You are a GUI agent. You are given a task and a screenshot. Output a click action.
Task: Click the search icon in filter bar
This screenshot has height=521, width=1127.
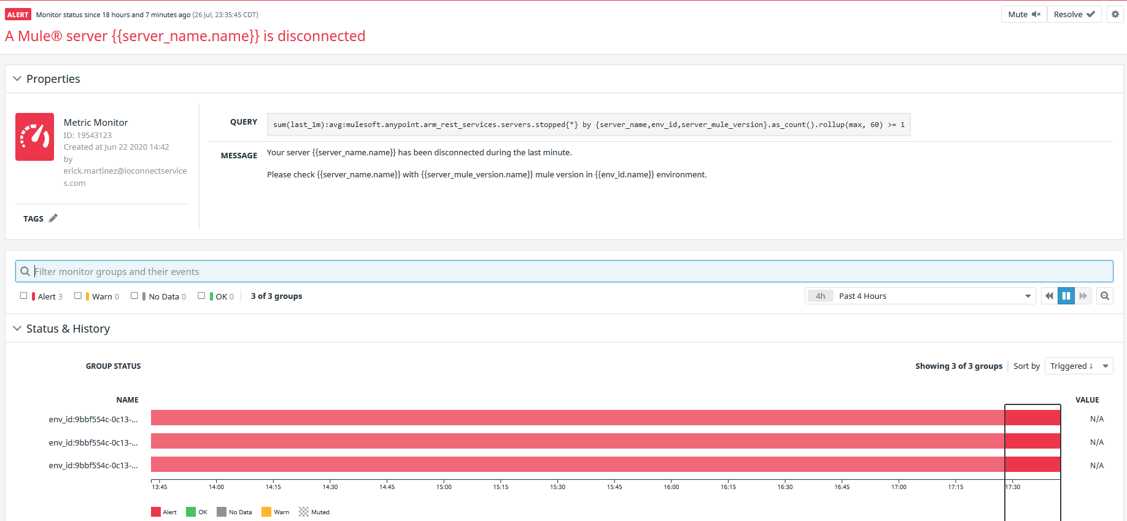[25, 271]
